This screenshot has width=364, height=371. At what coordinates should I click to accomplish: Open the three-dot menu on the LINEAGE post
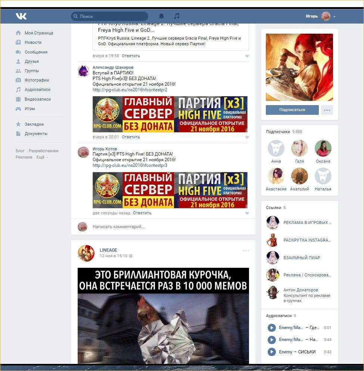[x=246, y=251]
